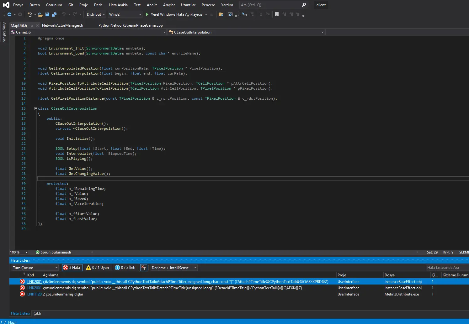Image resolution: width=469 pixels, height=324 pixels.
Task: Click Metin2Distribute.exe file cell
Action: [402, 294]
